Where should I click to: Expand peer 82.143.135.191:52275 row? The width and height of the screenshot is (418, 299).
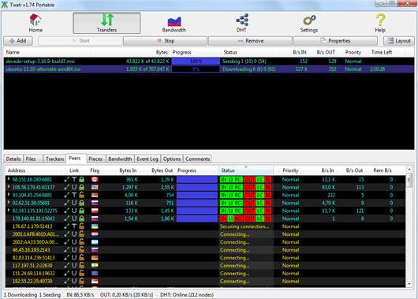point(9,210)
